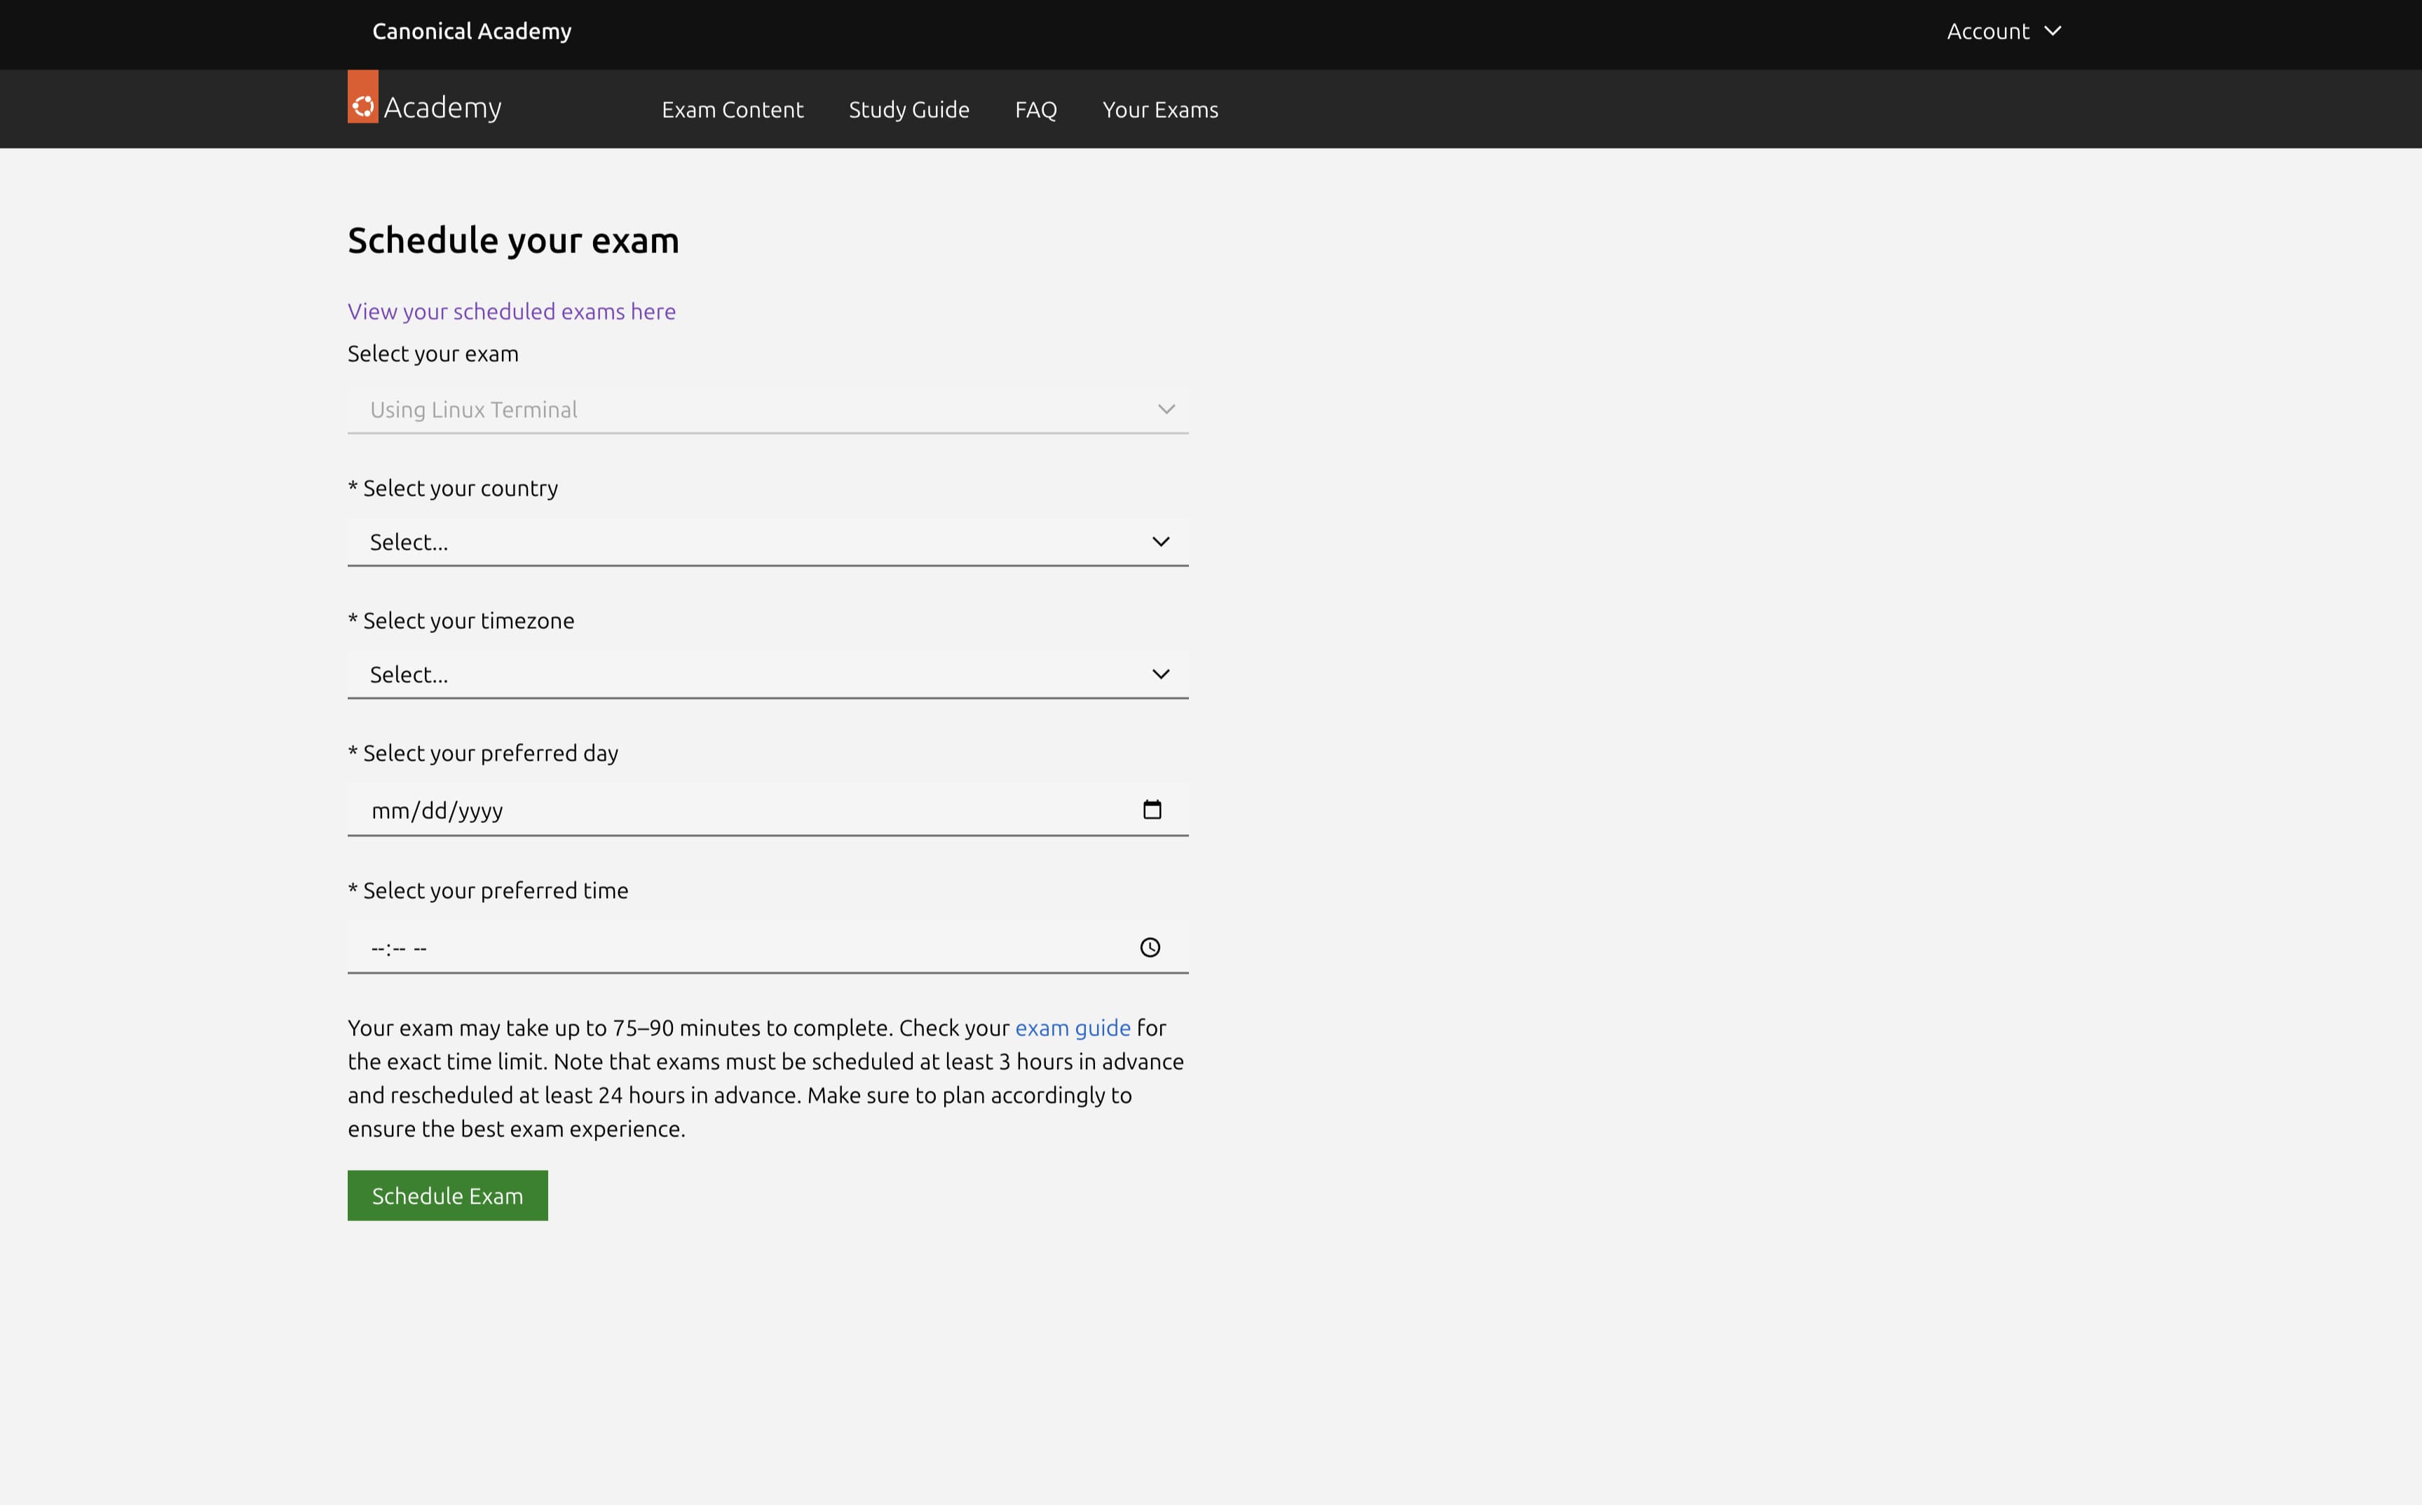This screenshot has width=2422, height=1505.
Task: Navigate to Your Exams
Action: [1159, 109]
